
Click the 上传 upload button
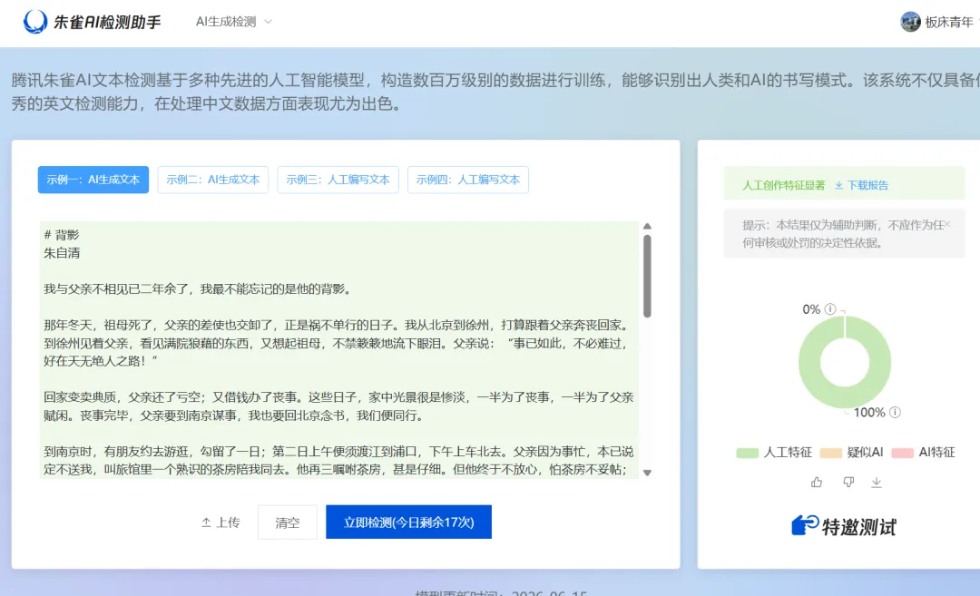(220, 523)
